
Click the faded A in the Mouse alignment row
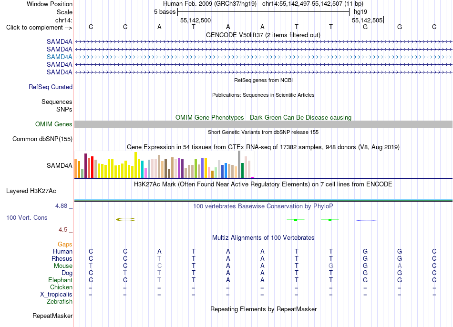click(x=400, y=266)
